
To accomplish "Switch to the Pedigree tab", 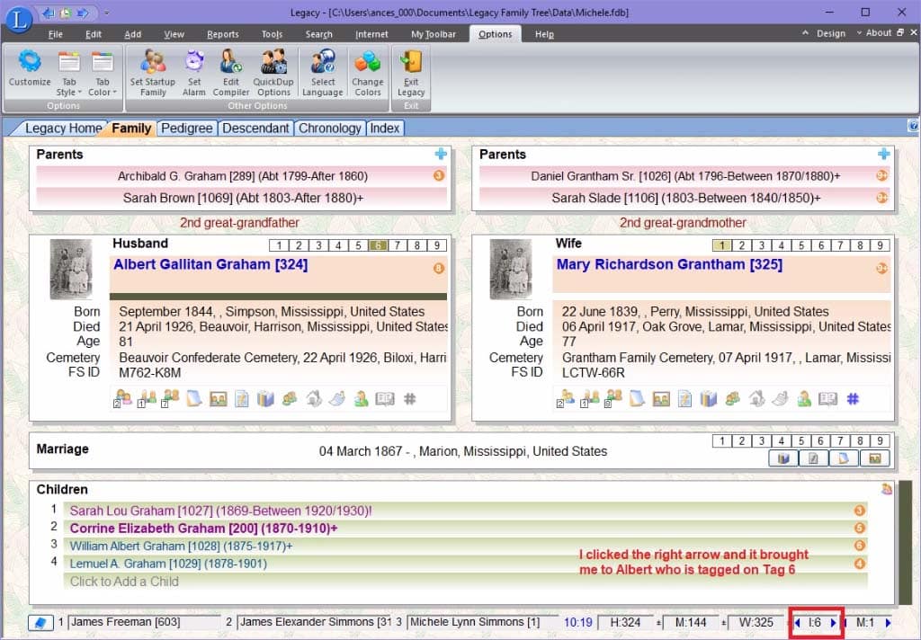I will [x=187, y=128].
